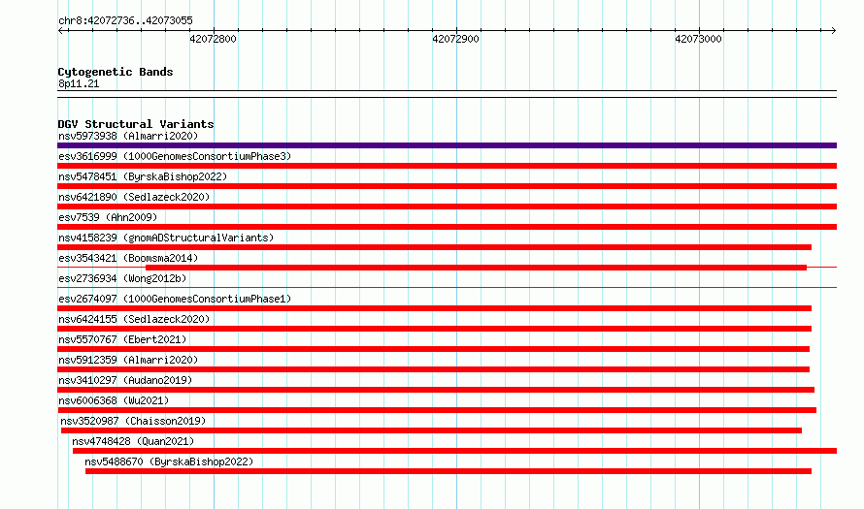Click the nsv5912359 (Almarri2020) label
Screen dimensions: 864x509
pyautogui.click(x=128, y=360)
